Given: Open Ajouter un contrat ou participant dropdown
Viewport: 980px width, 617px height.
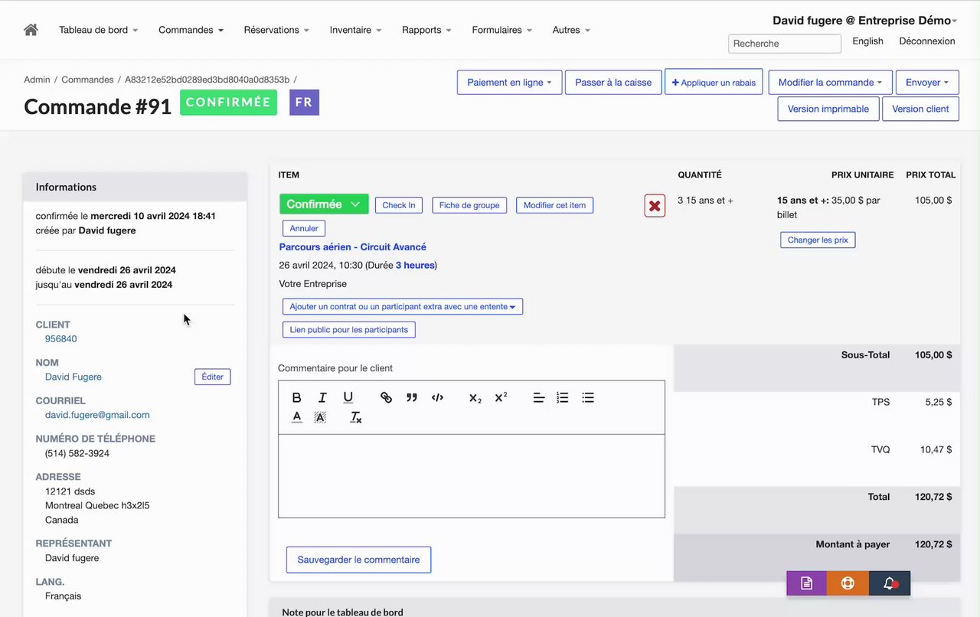Looking at the screenshot, I should pyautogui.click(x=403, y=307).
